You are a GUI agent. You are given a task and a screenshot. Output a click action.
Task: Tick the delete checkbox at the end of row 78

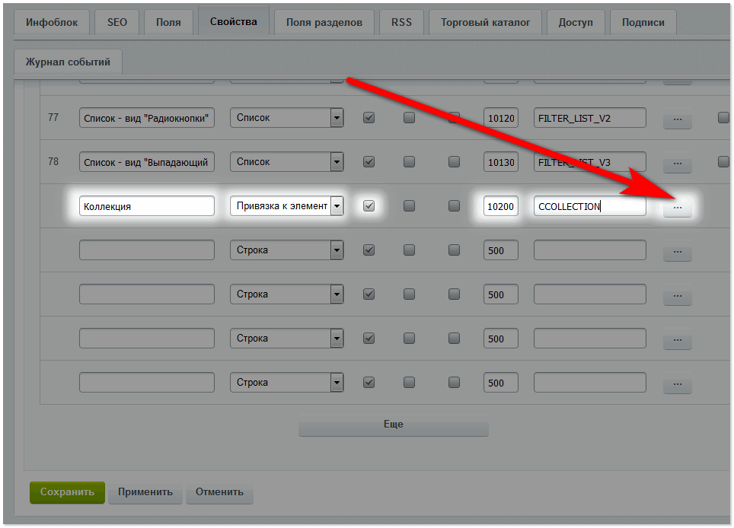[x=723, y=162]
